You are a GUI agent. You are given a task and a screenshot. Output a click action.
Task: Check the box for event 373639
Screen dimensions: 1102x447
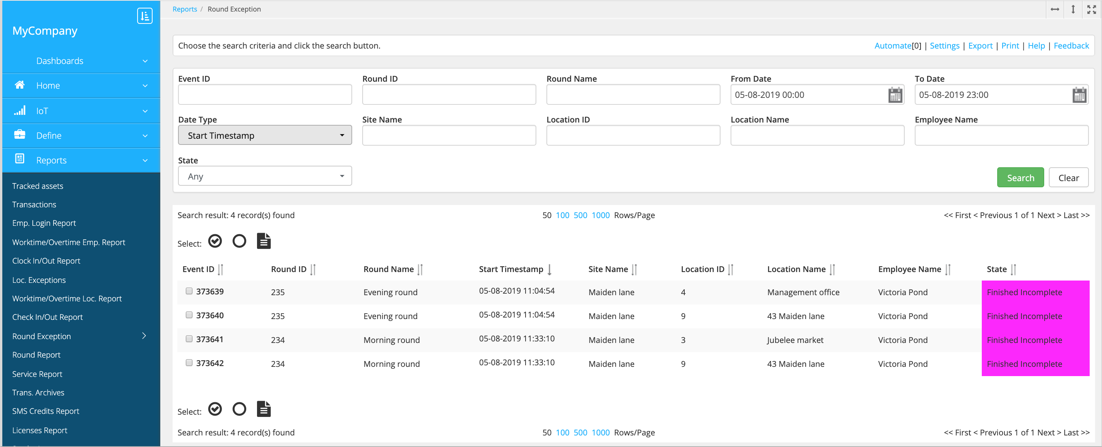click(189, 291)
